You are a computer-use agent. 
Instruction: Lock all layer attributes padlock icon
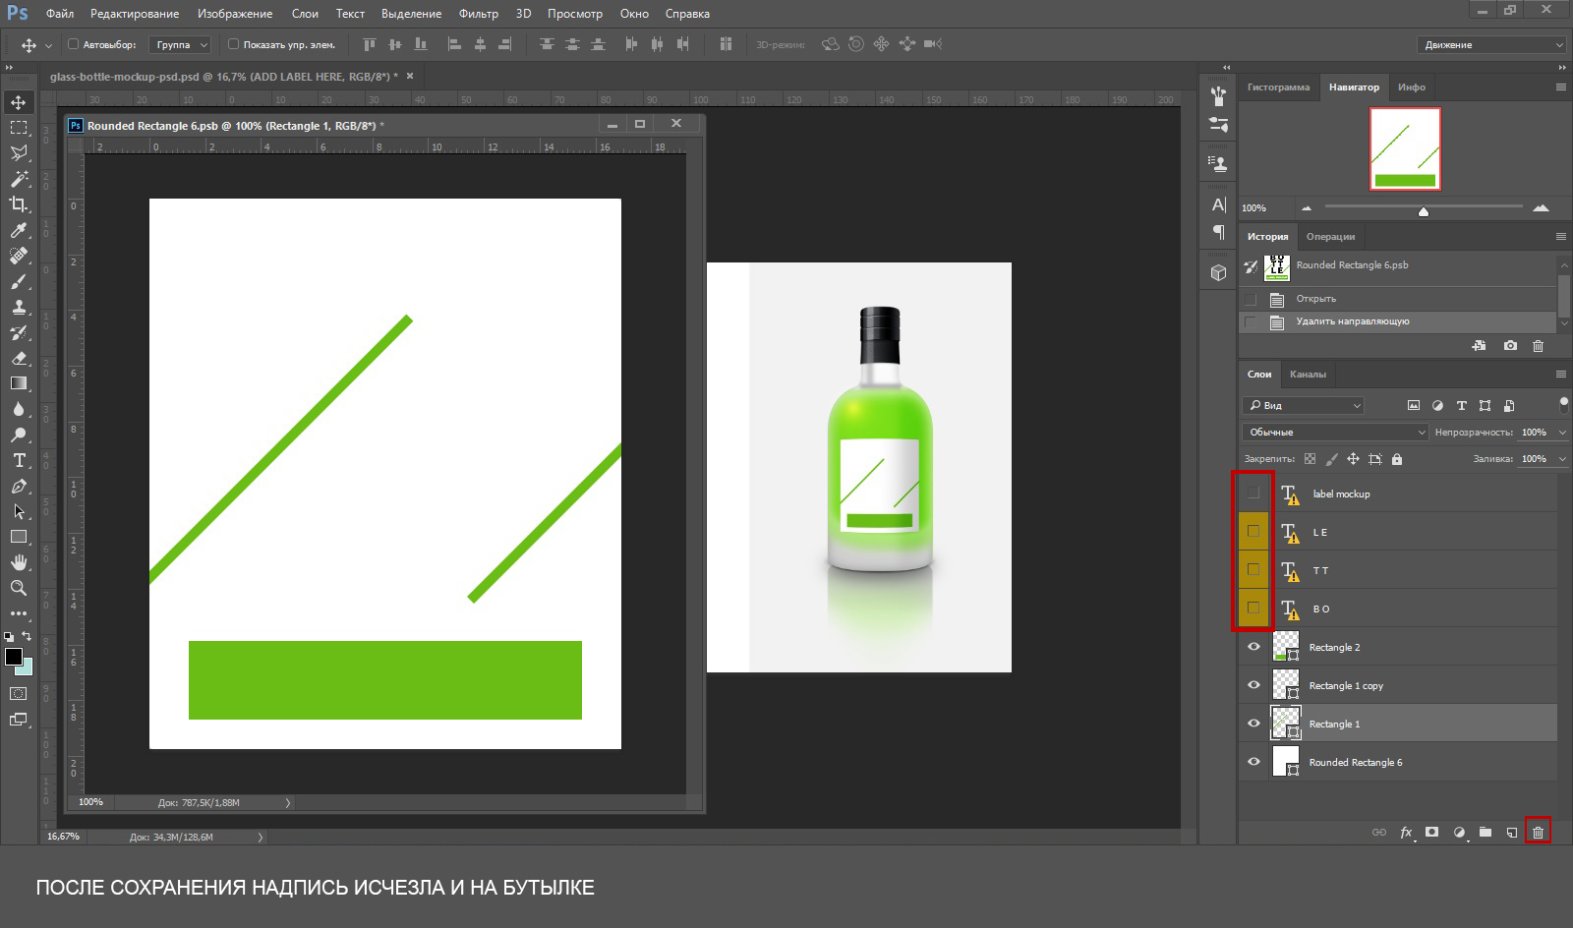coord(1397,459)
